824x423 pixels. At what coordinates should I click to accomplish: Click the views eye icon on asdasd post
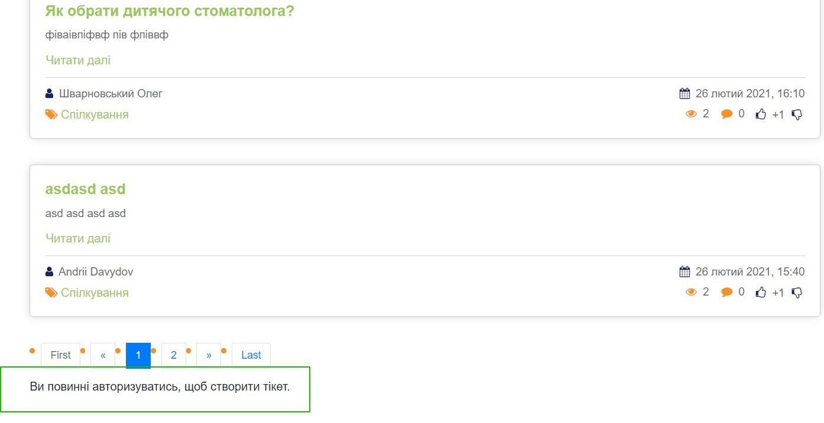[x=691, y=292]
